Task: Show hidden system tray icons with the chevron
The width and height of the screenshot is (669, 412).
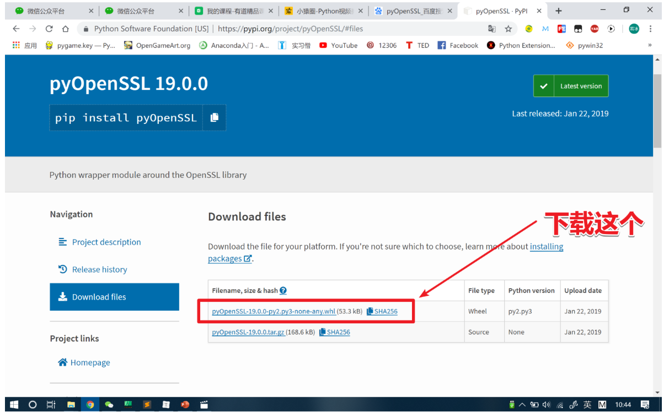Action: coord(522,404)
